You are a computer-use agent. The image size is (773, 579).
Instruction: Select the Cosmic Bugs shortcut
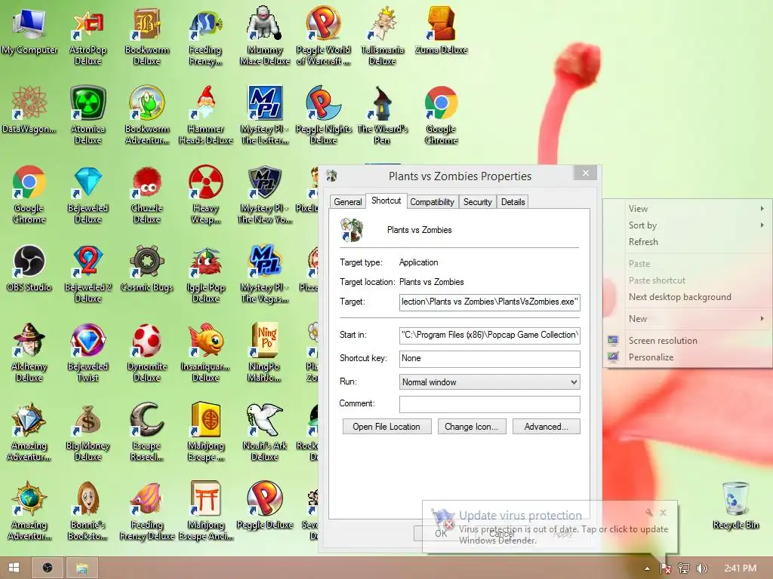point(147,269)
